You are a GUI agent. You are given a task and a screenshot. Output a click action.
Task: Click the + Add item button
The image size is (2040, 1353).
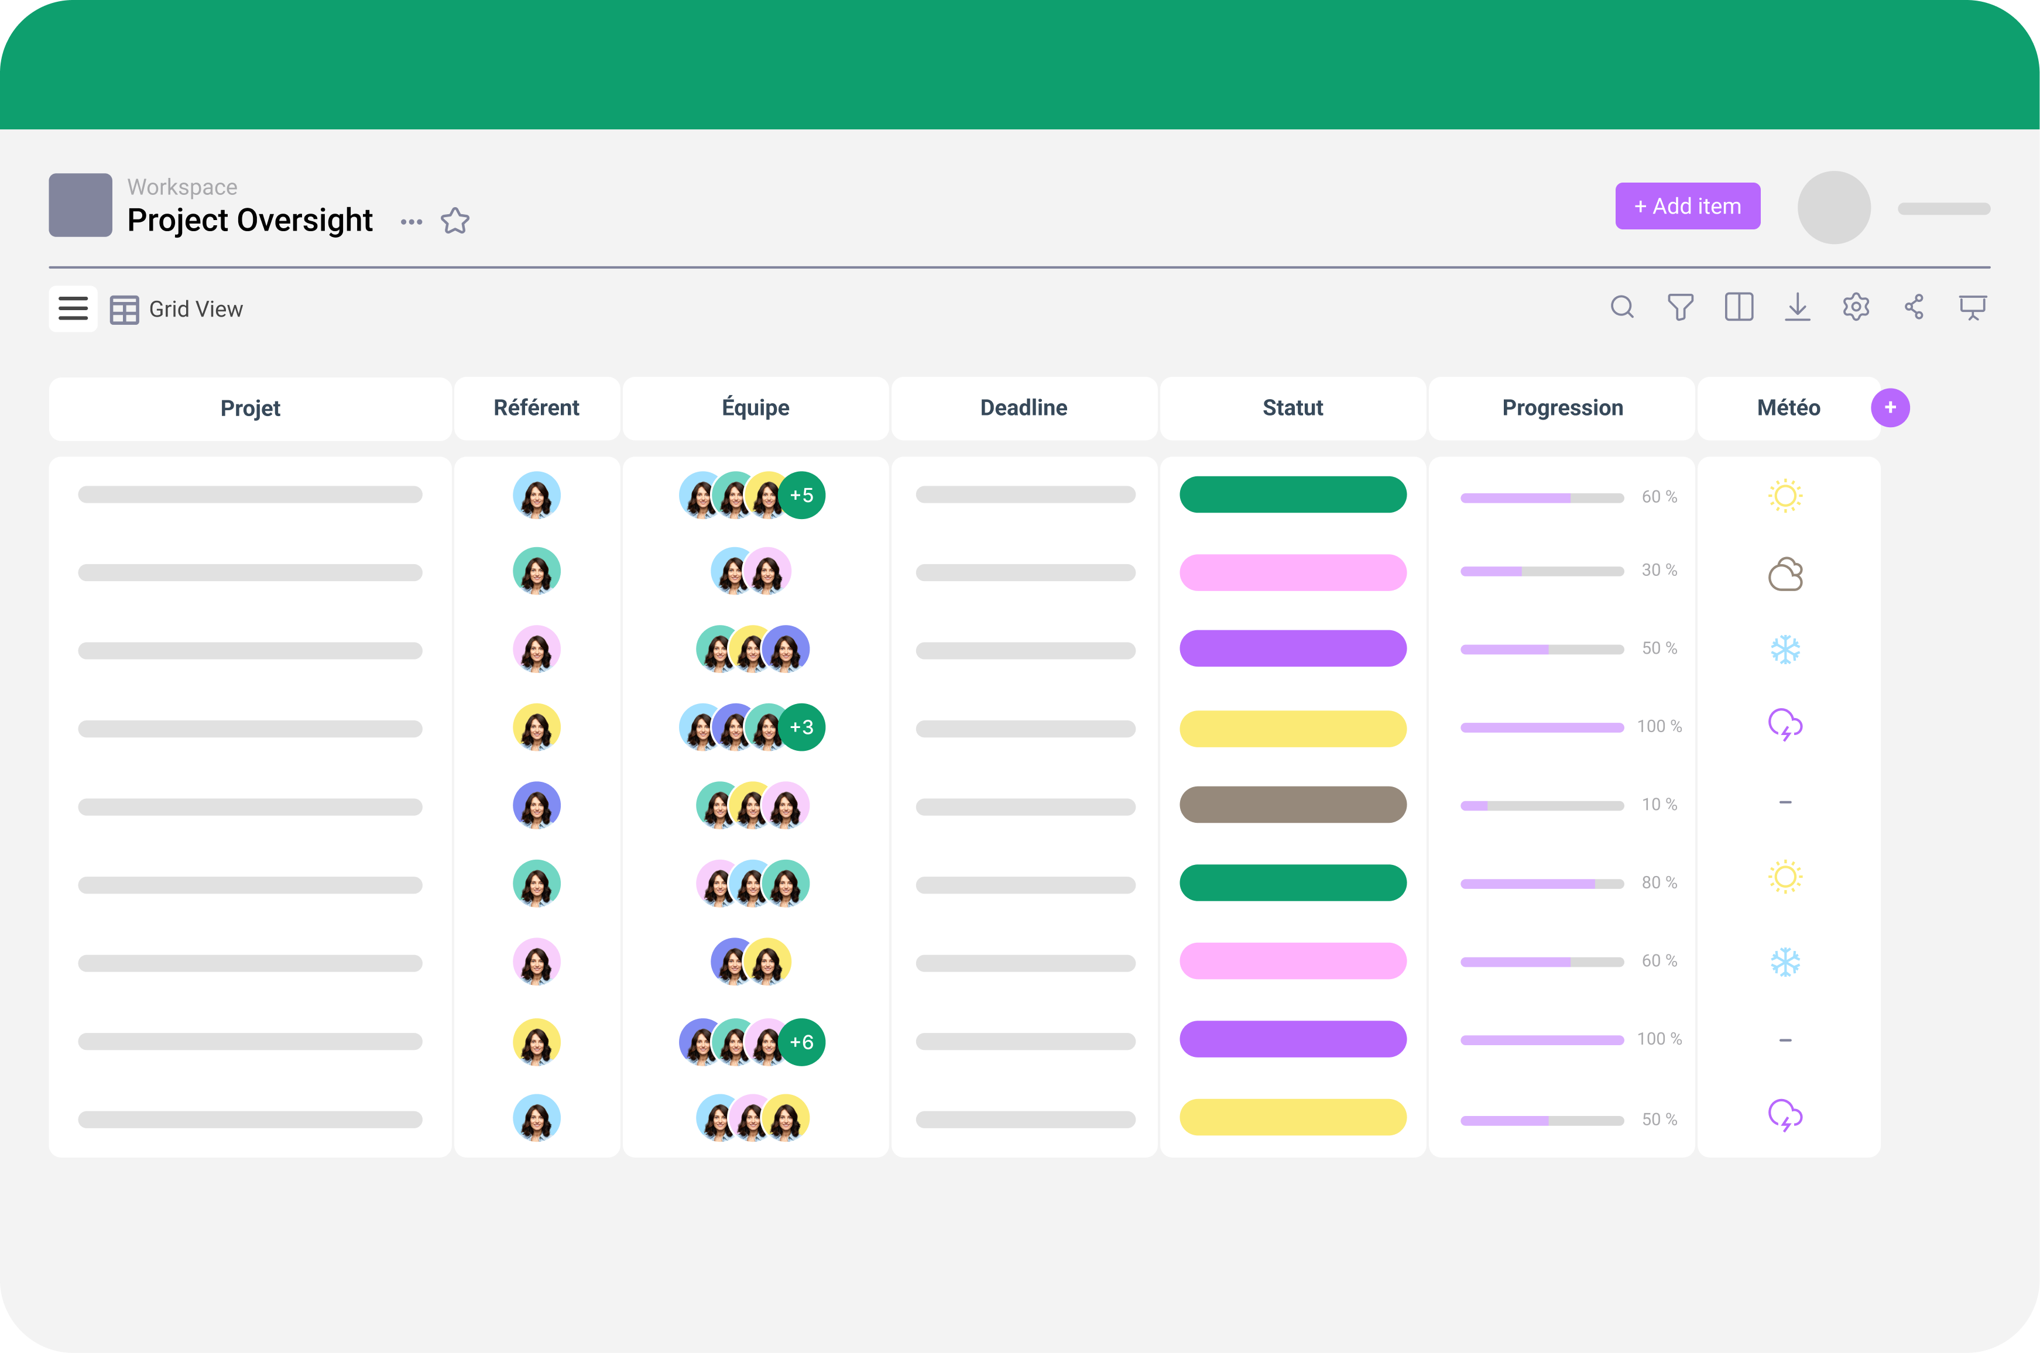pyautogui.click(x=1687, y=206)
